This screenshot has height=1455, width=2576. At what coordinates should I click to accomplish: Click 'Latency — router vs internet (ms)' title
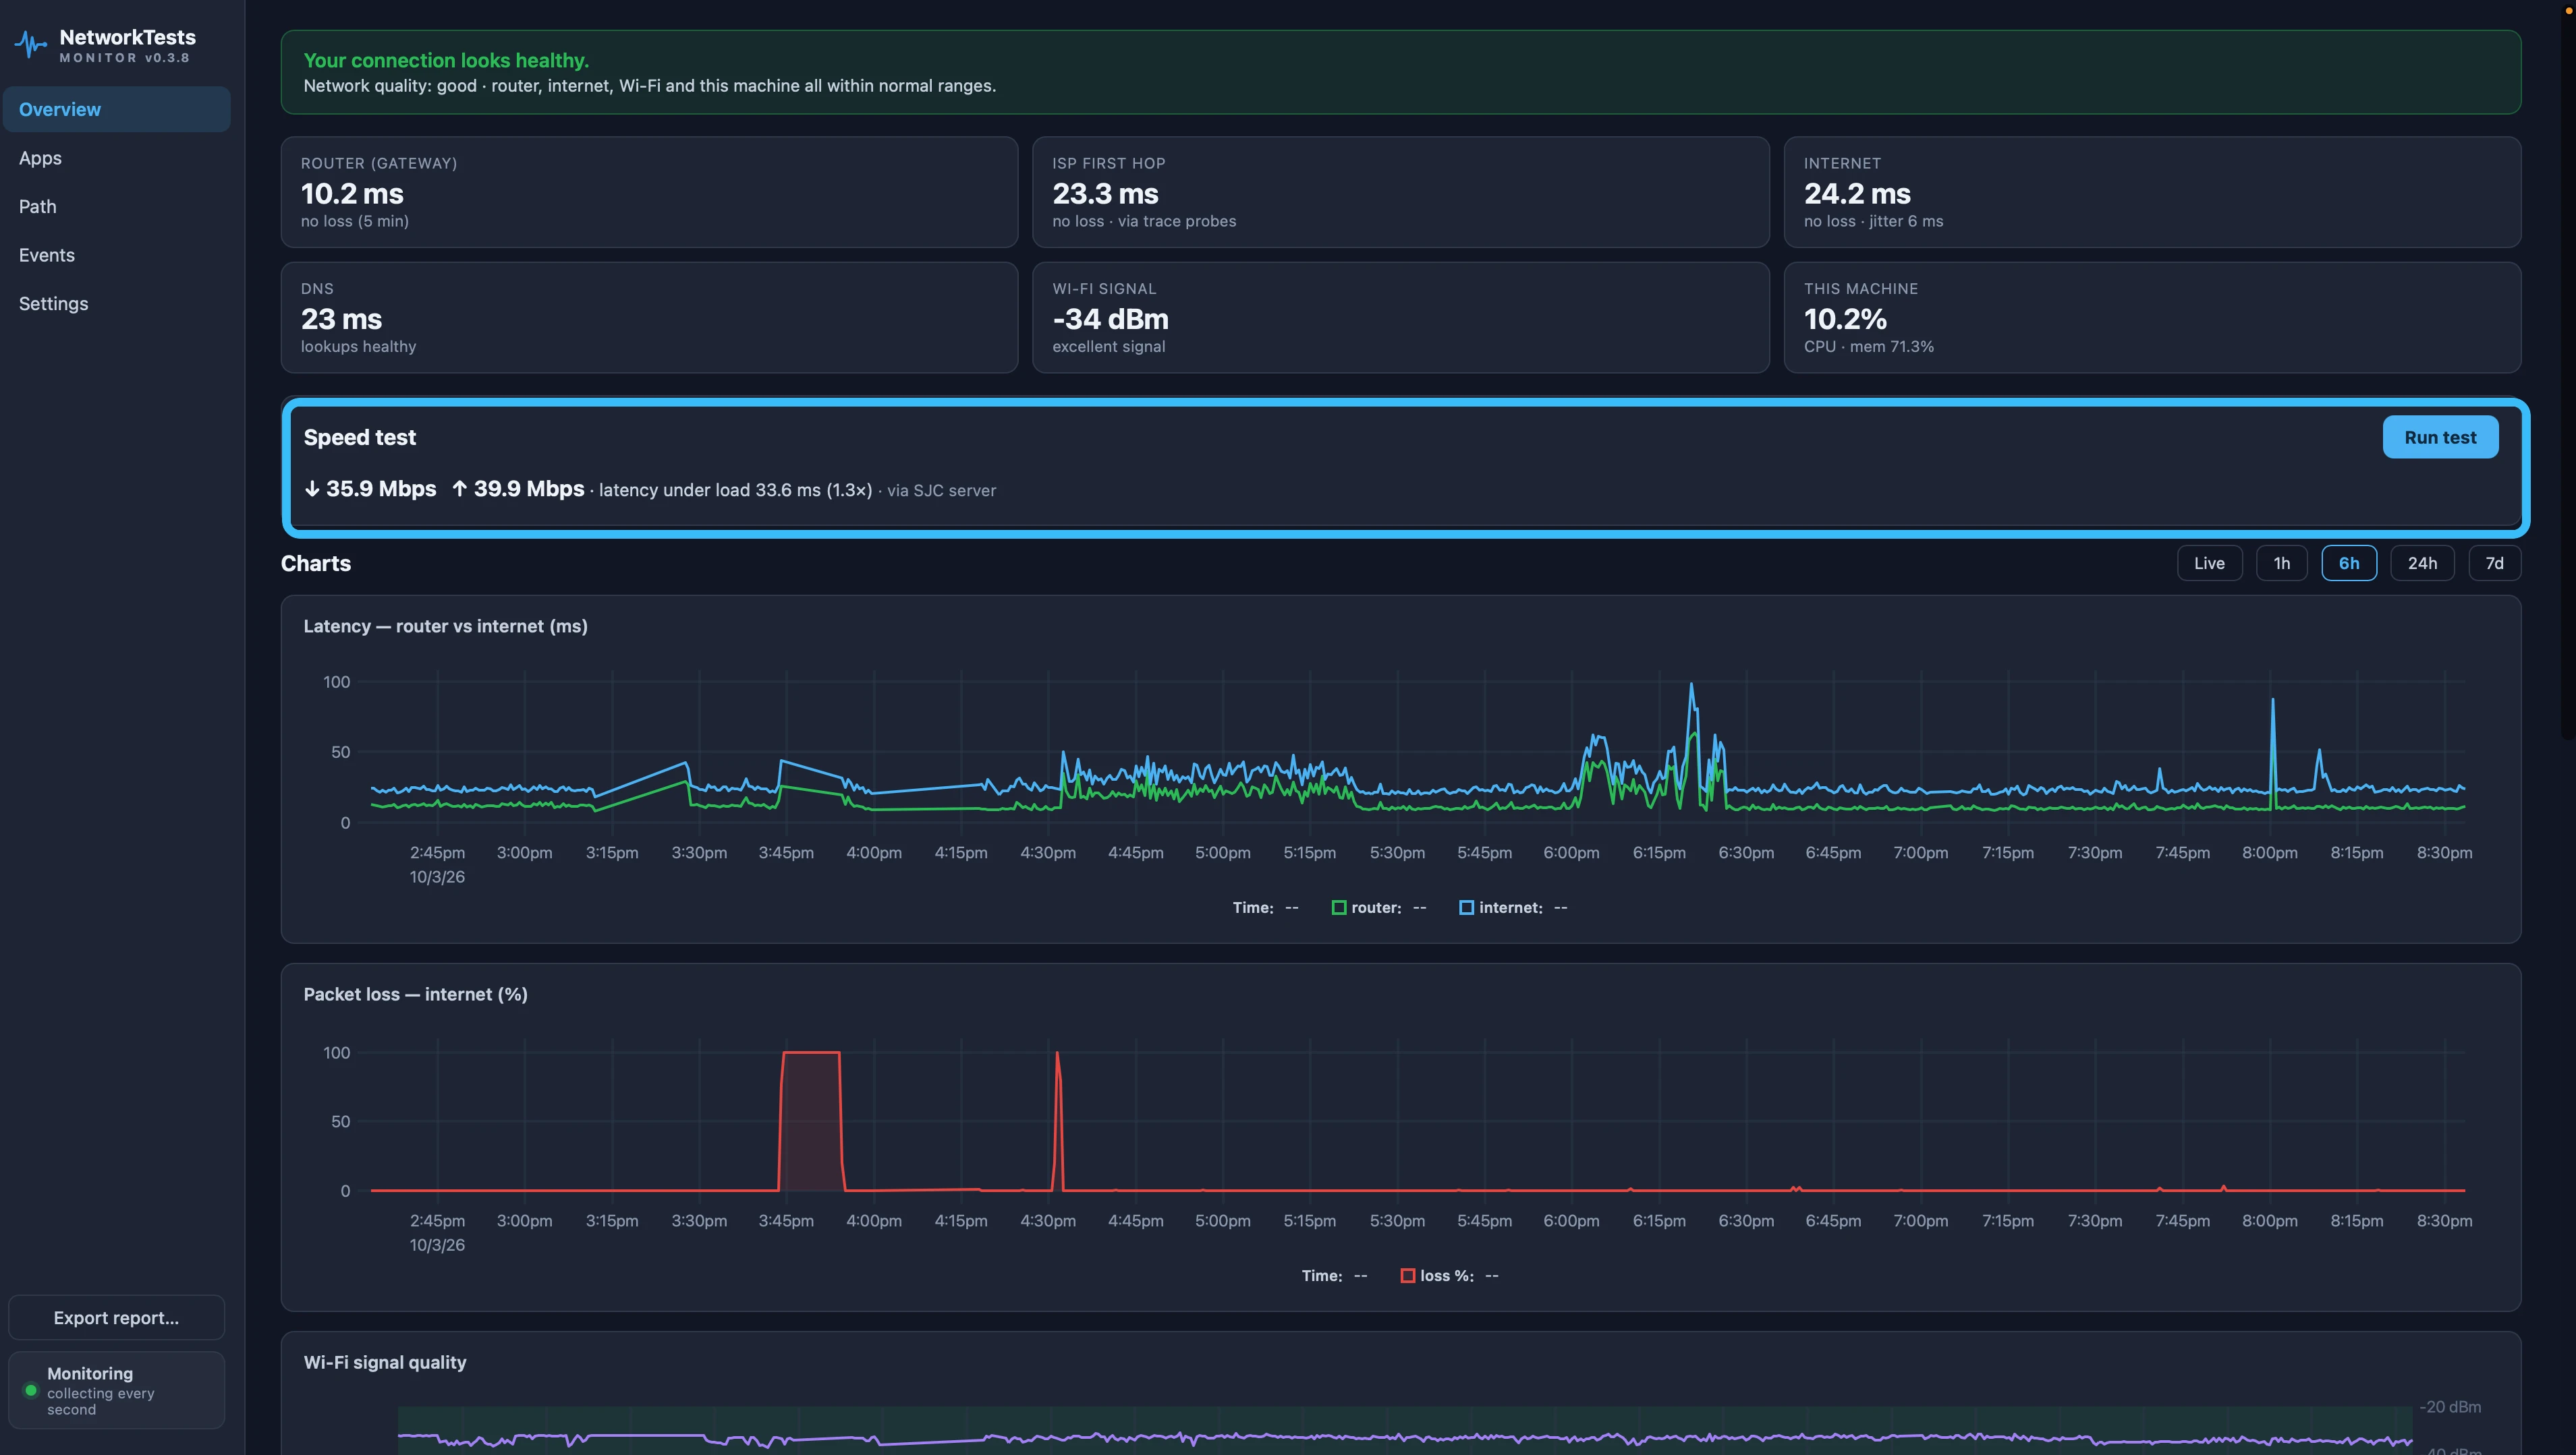[x=445, y=626]
